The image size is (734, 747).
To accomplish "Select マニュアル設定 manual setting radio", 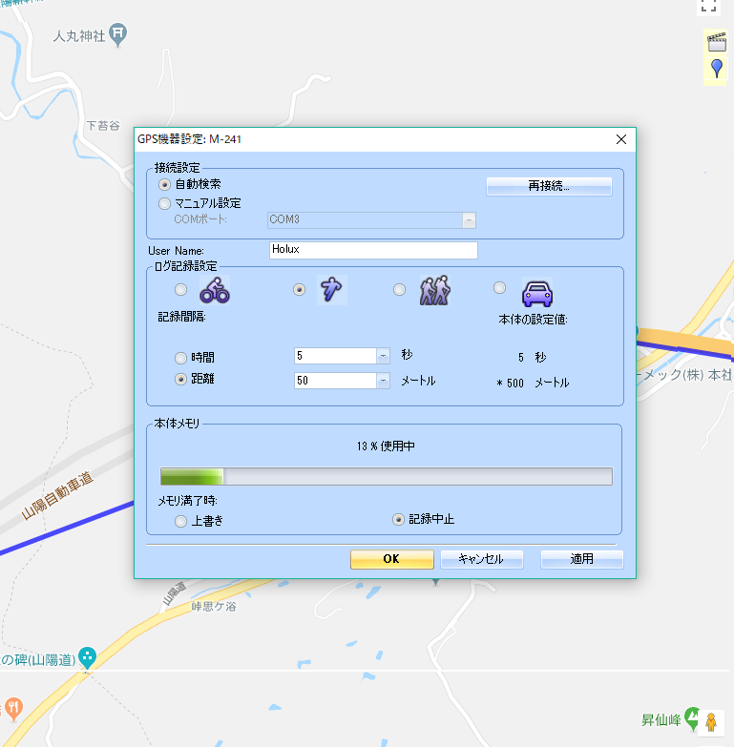I will tap(164, 204).
